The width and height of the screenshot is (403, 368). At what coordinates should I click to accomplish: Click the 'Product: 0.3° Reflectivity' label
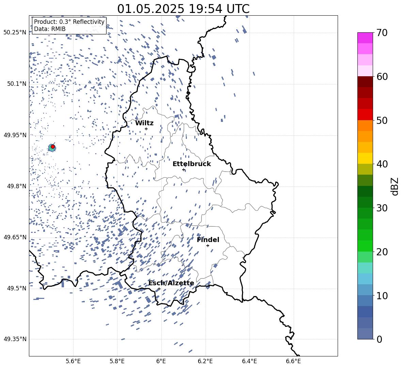pos(69,22)
